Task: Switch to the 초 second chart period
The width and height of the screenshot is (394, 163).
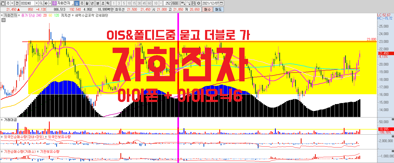Action: click(102, 3)
